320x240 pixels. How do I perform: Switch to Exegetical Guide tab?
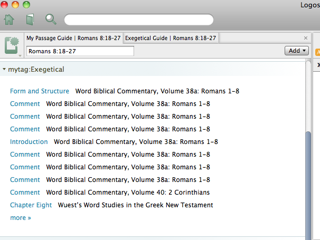click(x=171, y=38)
